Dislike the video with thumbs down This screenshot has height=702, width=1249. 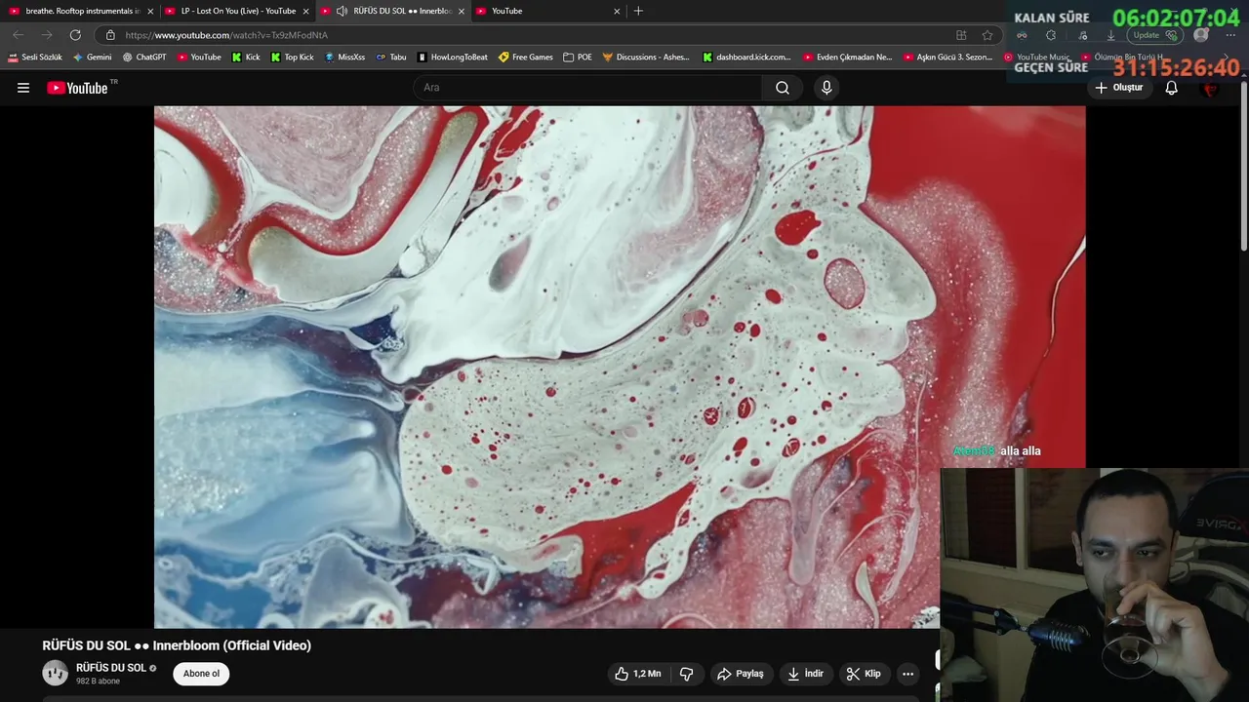(686, 674)
